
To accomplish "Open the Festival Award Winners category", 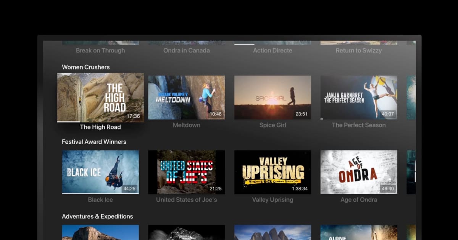I will [94, 141].
